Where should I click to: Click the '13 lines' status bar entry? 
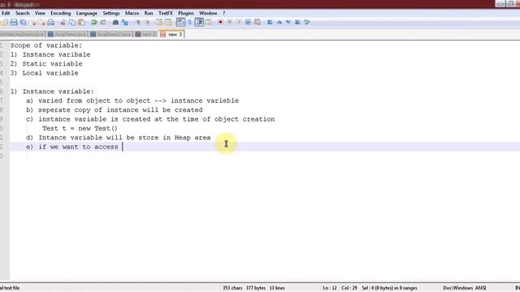pyautogui.click(x=277, y=288)
